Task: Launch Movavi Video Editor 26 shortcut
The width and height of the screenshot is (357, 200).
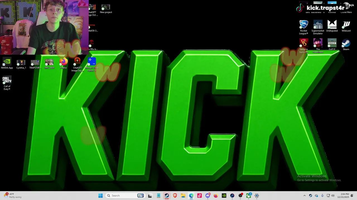Action: tap(92, 65)
